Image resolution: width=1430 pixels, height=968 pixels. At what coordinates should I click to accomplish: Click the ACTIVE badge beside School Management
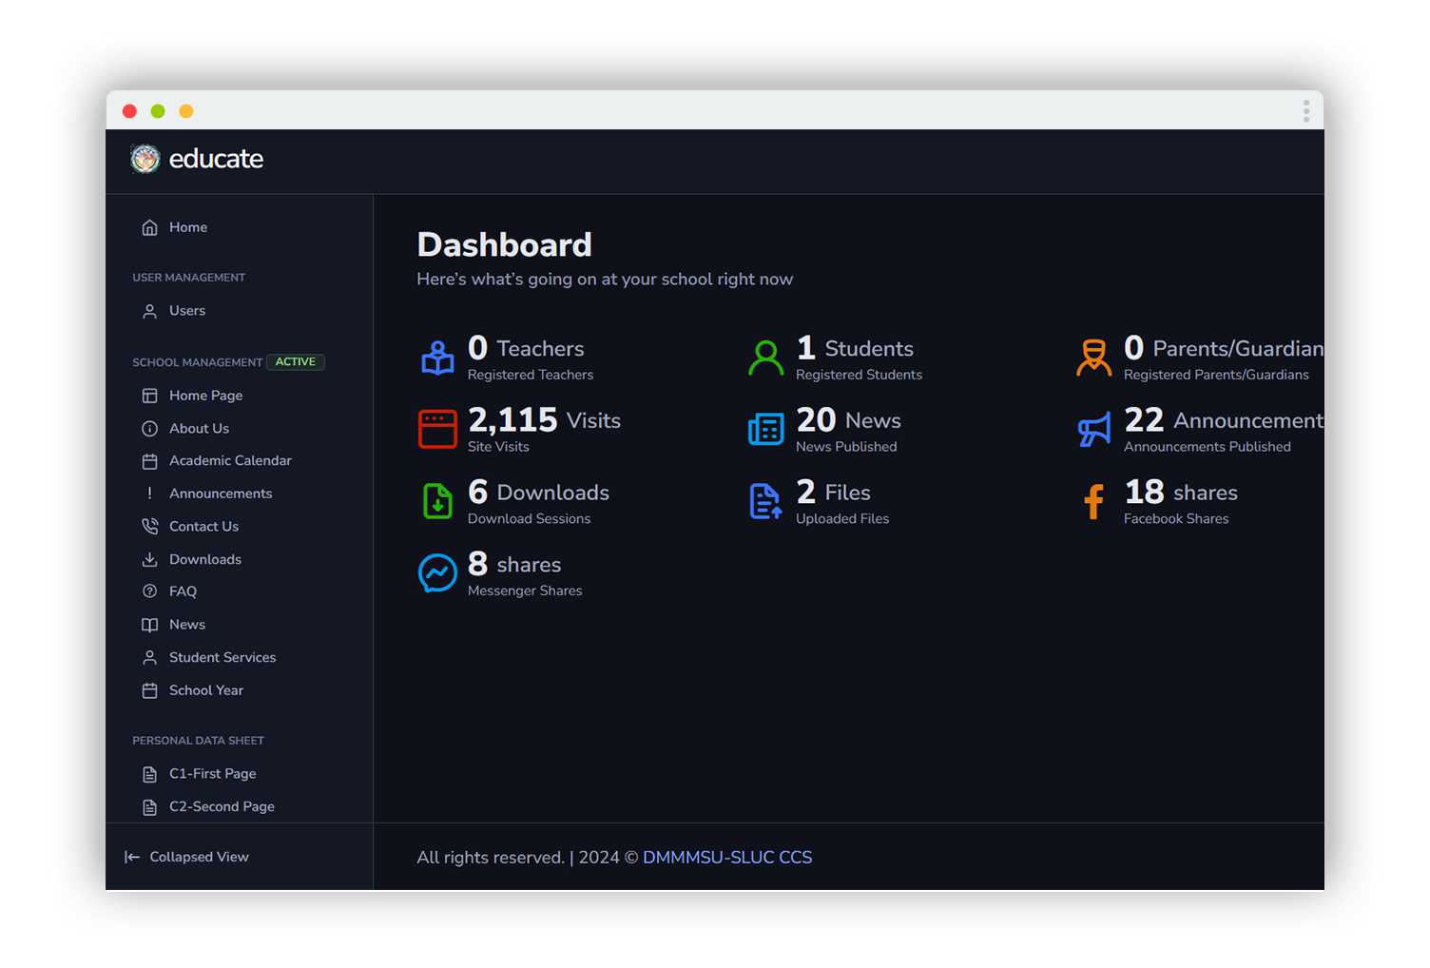pyautogui.click(x=296, y=362)
